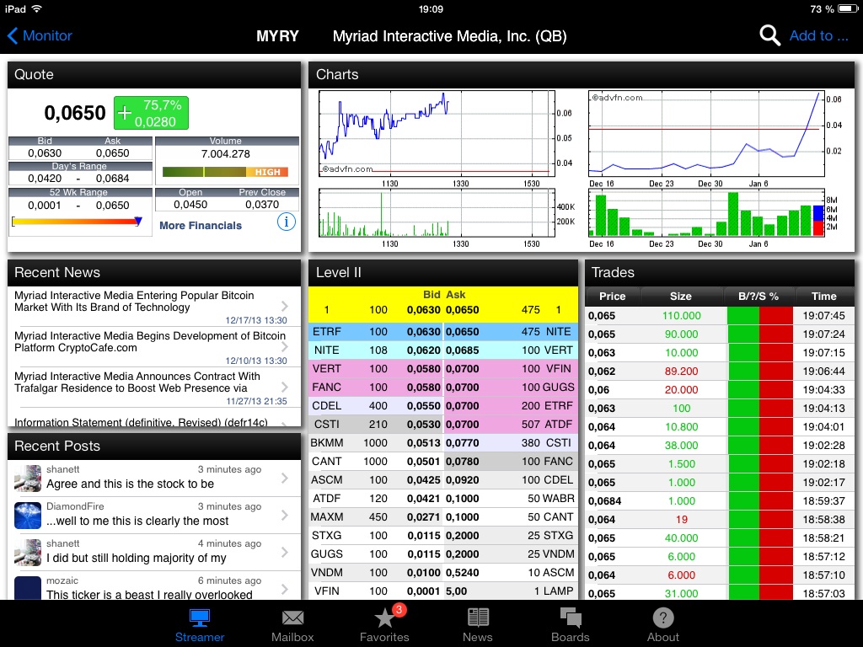
Task: Tap the blue info icon in Quote panel
Action: click(x=287, y=222)
